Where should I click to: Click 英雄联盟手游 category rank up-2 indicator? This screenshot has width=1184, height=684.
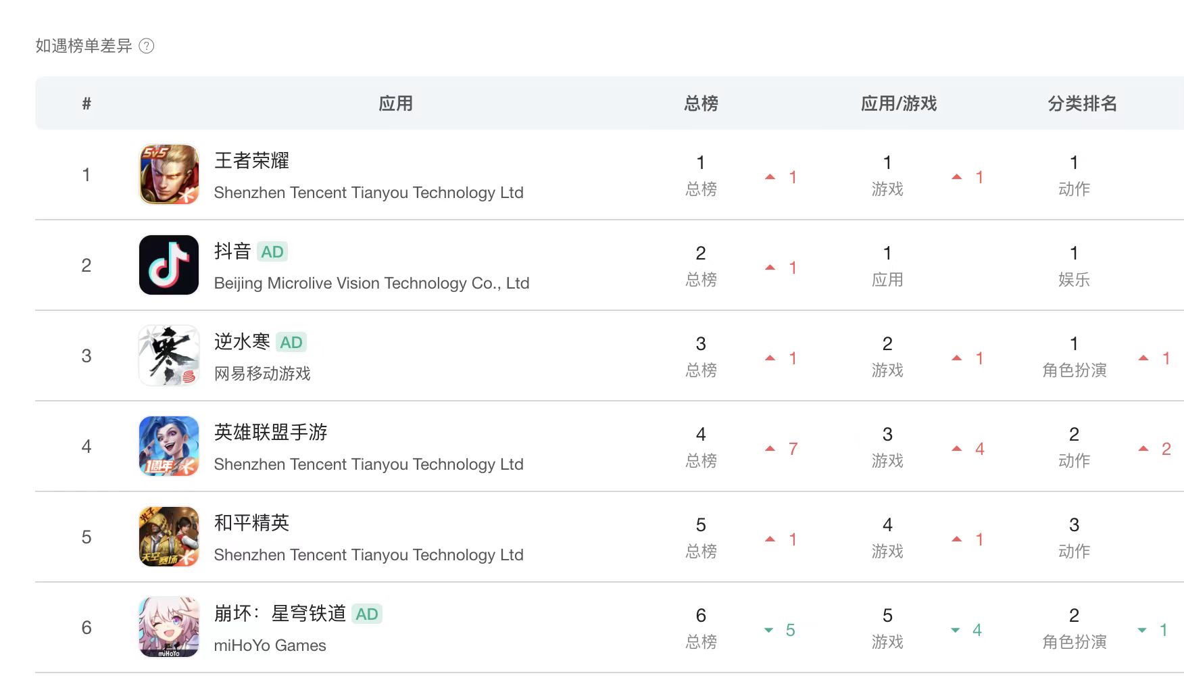click(x=1154, y=449)
